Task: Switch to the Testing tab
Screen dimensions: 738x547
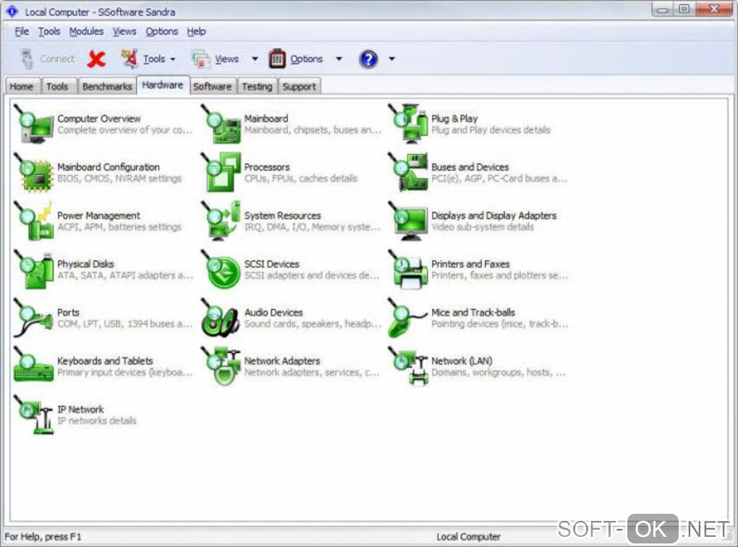Action: click(257, 87)
